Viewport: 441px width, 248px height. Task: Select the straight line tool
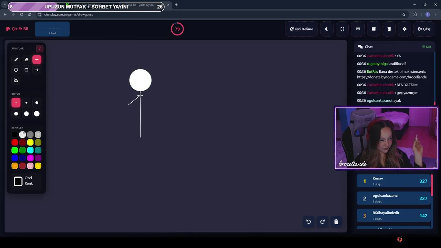point(37,60)
